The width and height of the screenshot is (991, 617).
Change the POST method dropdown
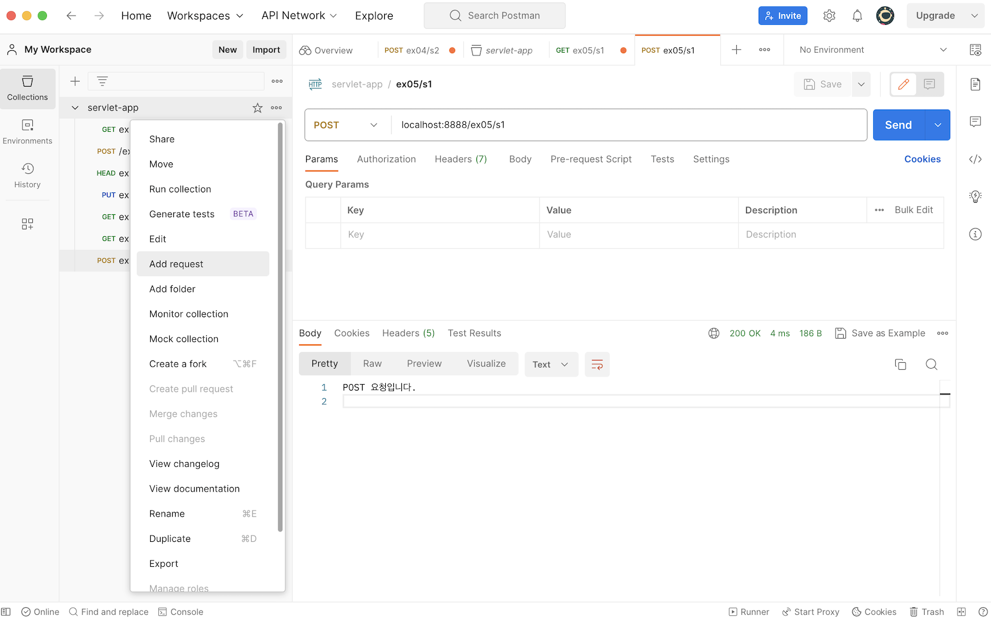click(x=345, y=125)
